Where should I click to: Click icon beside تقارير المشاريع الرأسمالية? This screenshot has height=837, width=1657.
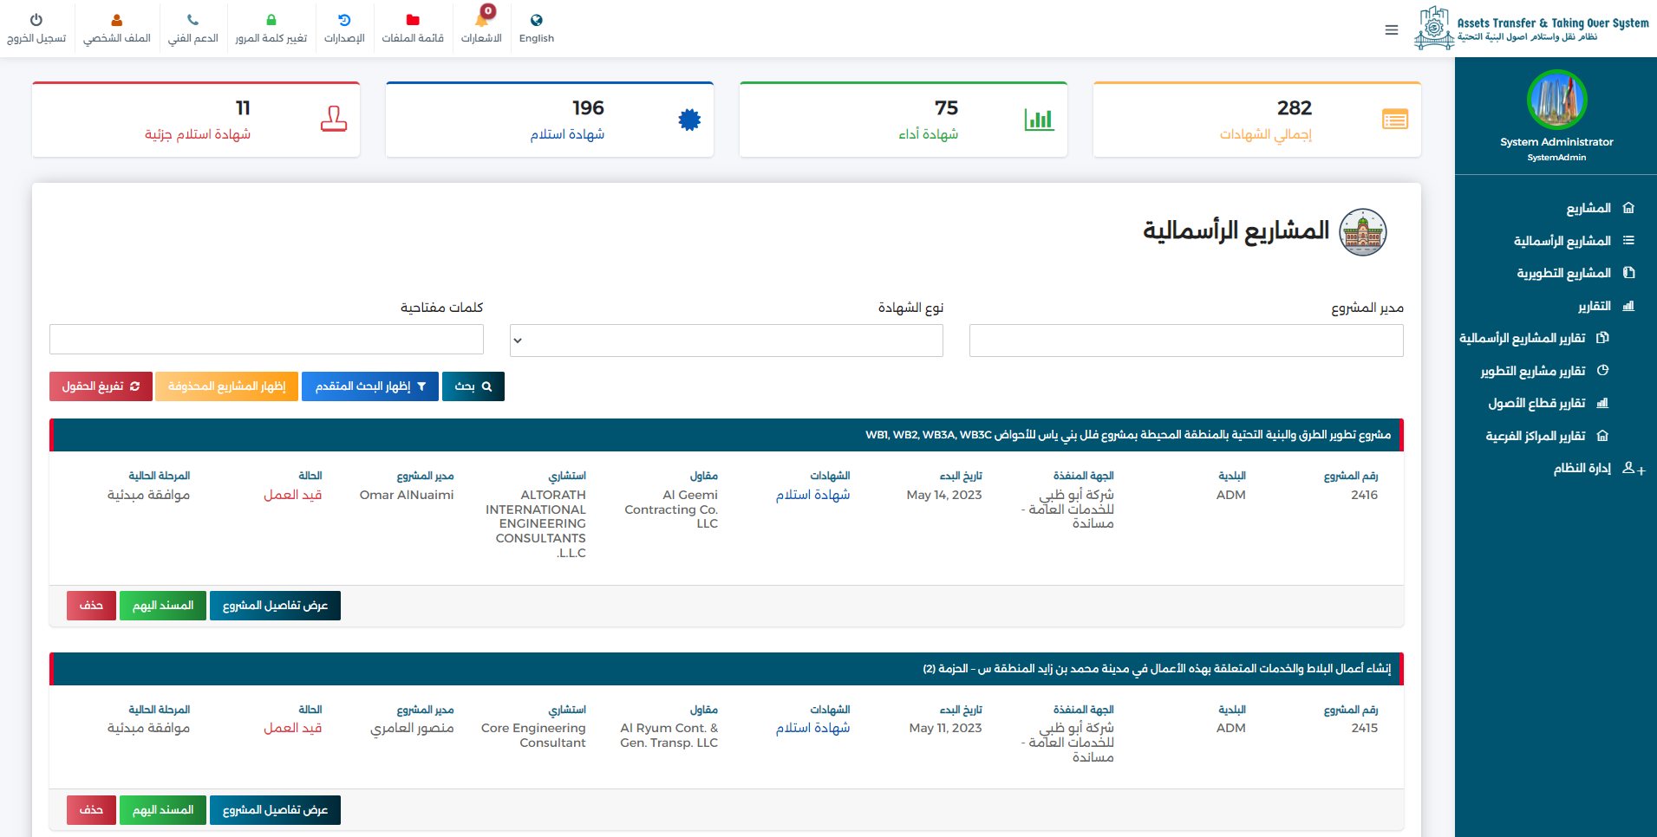pos(1602,338)
